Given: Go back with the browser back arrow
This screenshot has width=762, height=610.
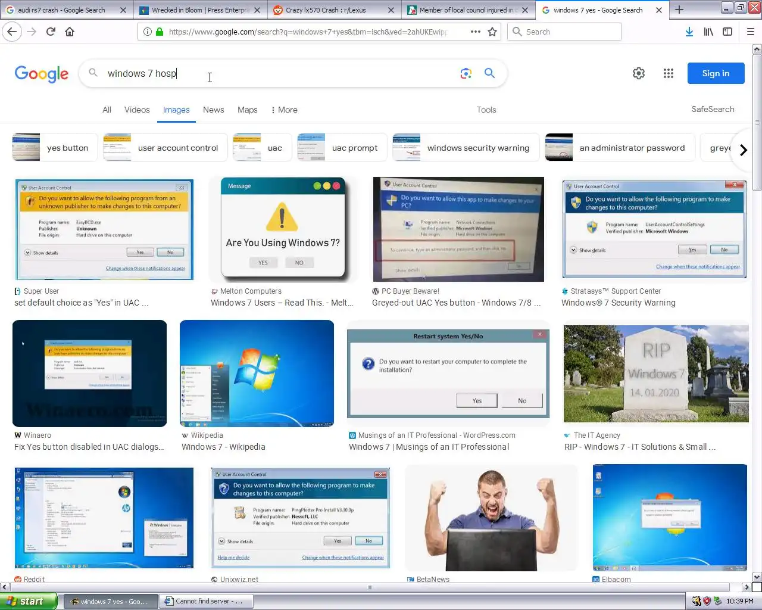Looking at the screenshot, I should [x=13, y=32].
